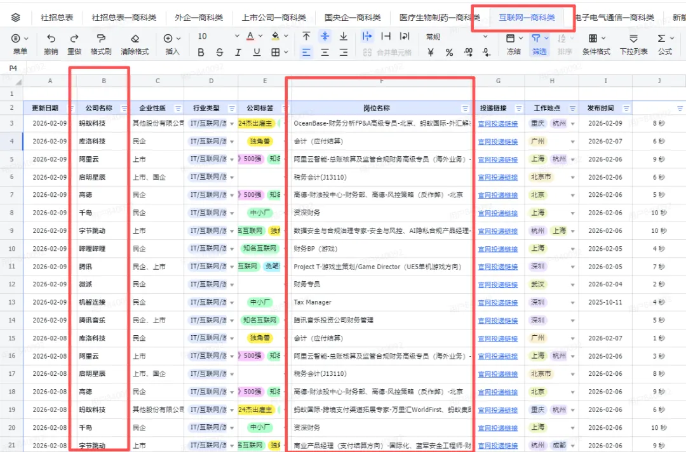Open 官网投递链接 for 哔哩哔哩 row

498,249
